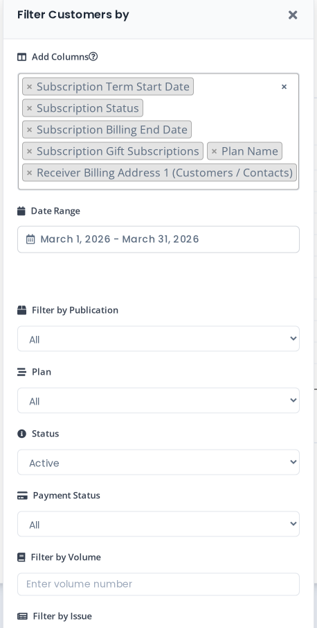Open the Plan dropdown
The width and height of the screenshot is (317, 628).
click(x=158, y=400)
